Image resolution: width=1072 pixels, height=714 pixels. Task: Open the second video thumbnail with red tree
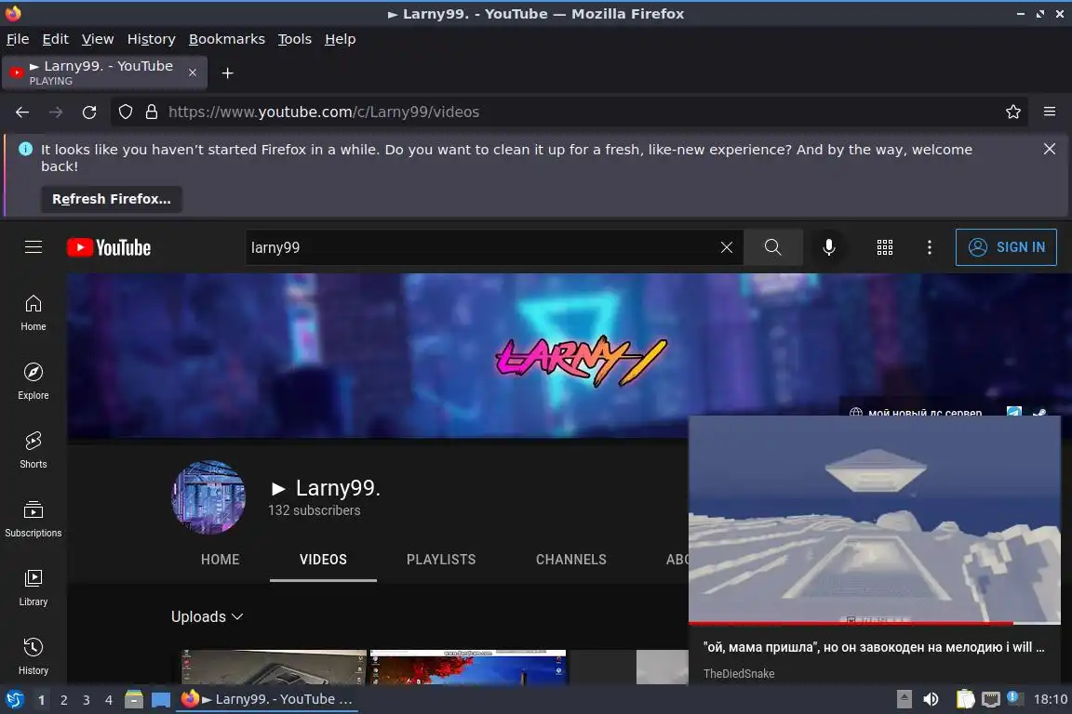pos(468,667)
